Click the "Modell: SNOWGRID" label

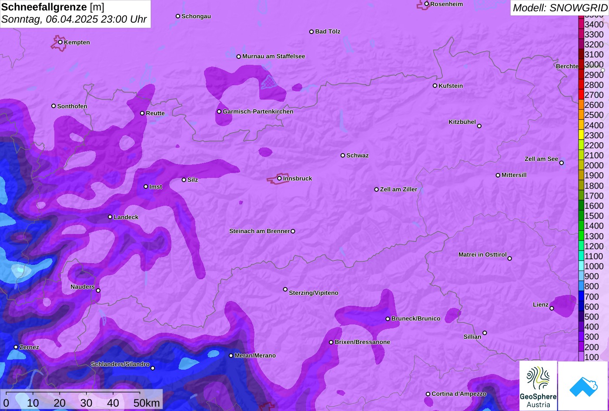point(560,8)
